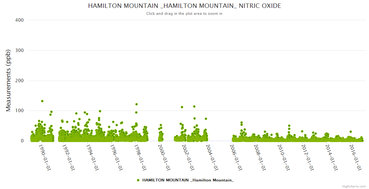Select the isolated point above 100 before 2002
Image resolution: width=369 pixels, height=189 pixels.
coord(182,107)
